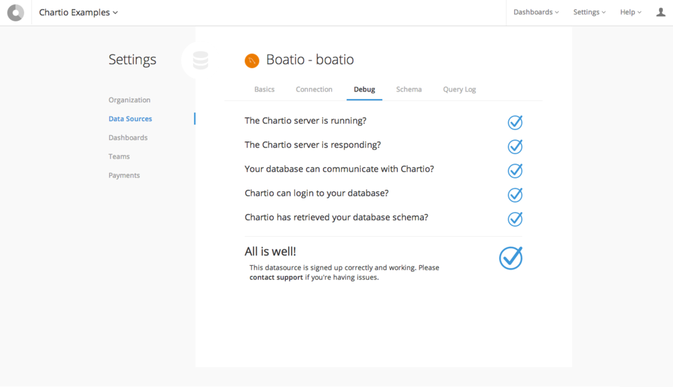Expand the Chartio Examples dropdown
The height and width of the screenshot is (387, 673).
tap(78, 12)
